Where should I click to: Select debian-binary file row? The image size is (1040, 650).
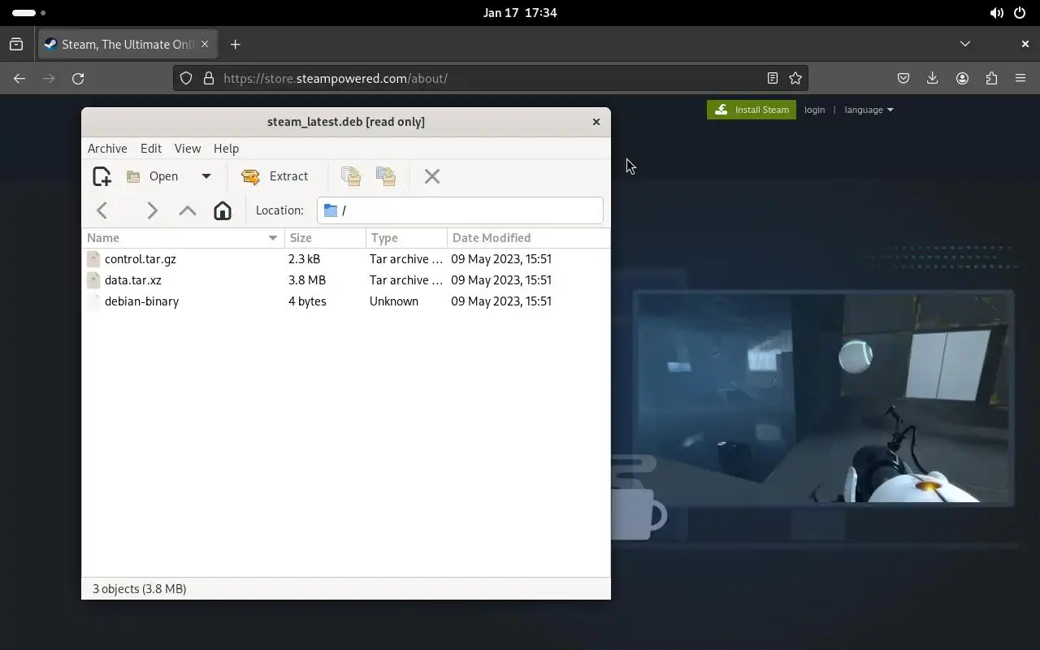pyautogui.click(x=346, y=301)
